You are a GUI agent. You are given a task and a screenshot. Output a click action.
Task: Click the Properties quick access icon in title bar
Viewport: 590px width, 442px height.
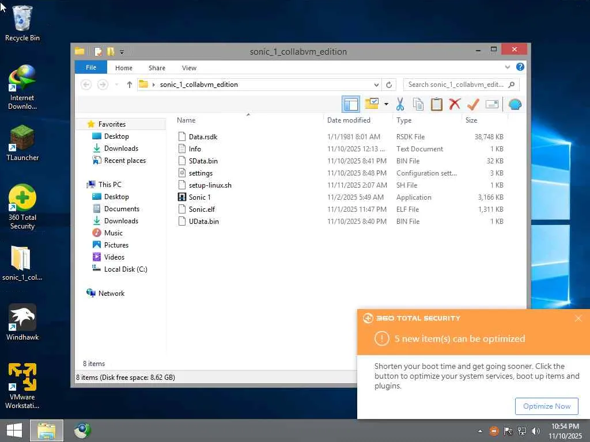coord(98,51)
